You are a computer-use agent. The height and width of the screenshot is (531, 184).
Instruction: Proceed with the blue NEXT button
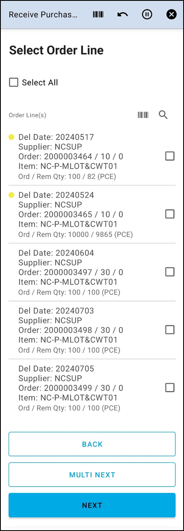92,505
